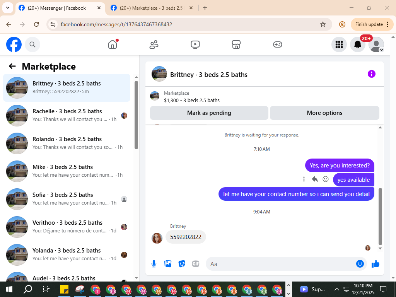Open the Facebook logo home link

pyautogui.click(x=14, y=44)
